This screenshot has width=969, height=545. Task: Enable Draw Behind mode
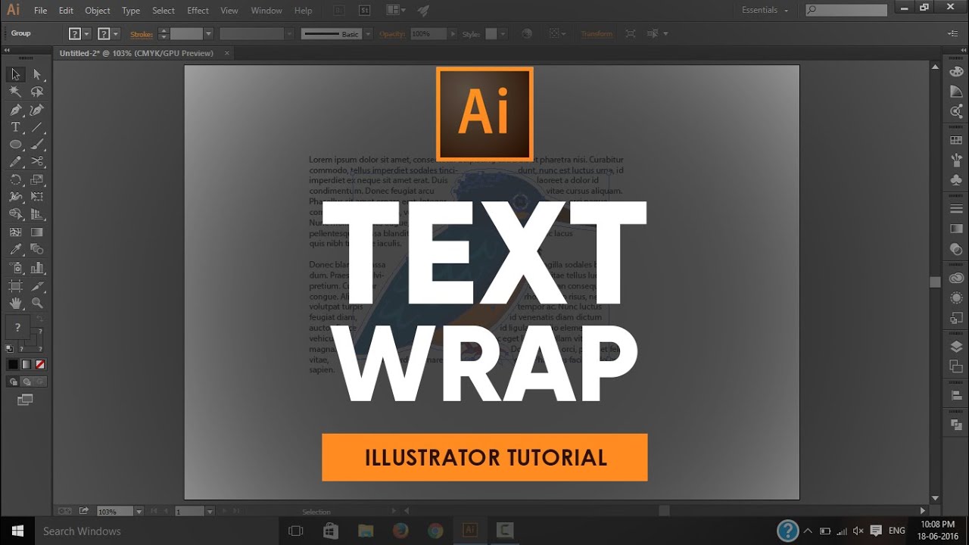click(26, 382)
